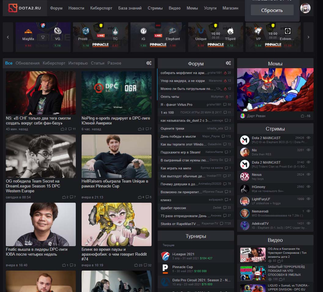Screen dimensions: 323x292
Task: Open HGmony streamer avatar
Action: pyautogui.click(x=245, y=189)
